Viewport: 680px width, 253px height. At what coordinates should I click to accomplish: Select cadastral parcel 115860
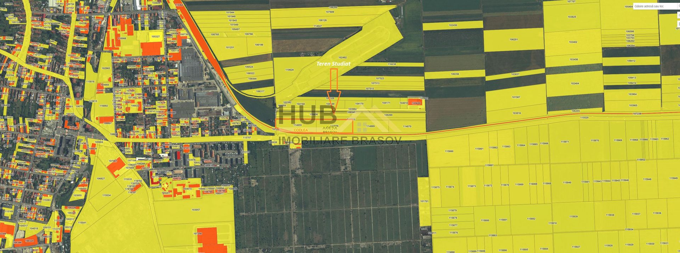coord(449,151)
